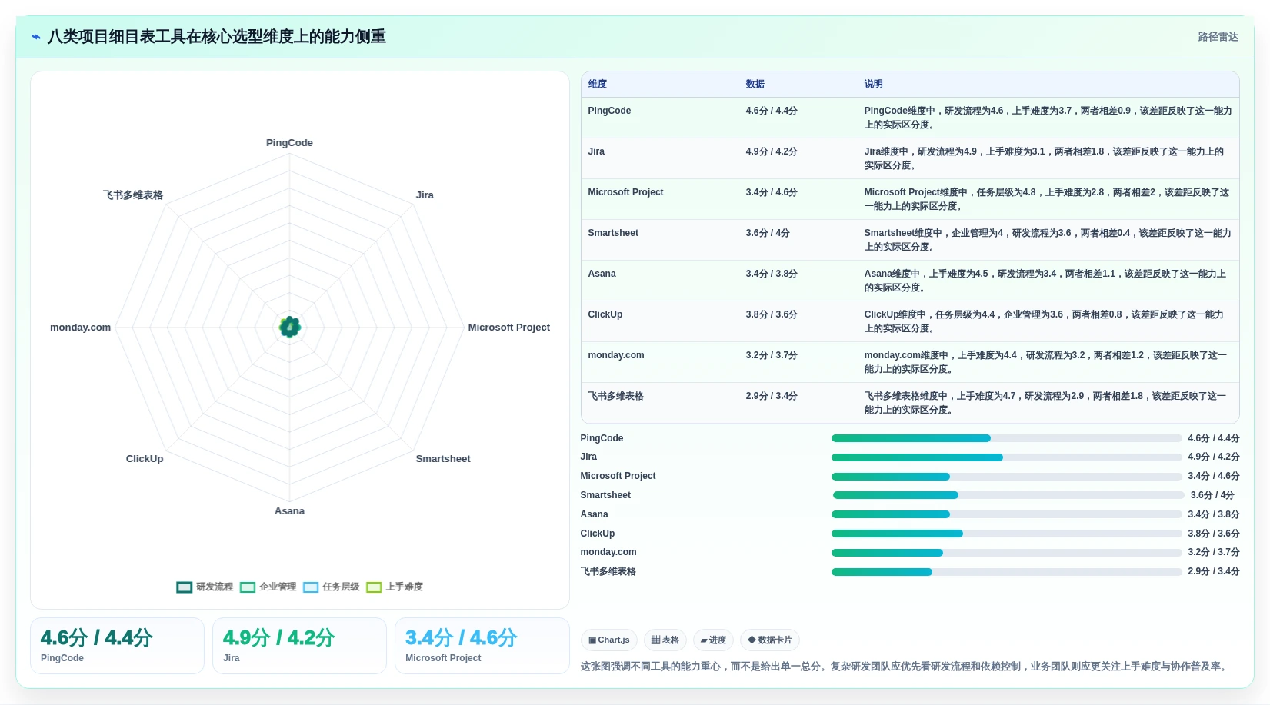The image size is (1270, 705).
Task: Open the Jira 4.9分 / 4.2分 stat card
Action: click(x=299, y=646)
